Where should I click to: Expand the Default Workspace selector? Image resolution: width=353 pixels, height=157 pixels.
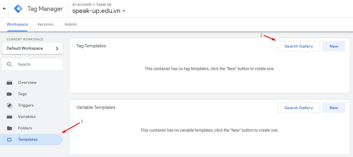click(32, 48)
